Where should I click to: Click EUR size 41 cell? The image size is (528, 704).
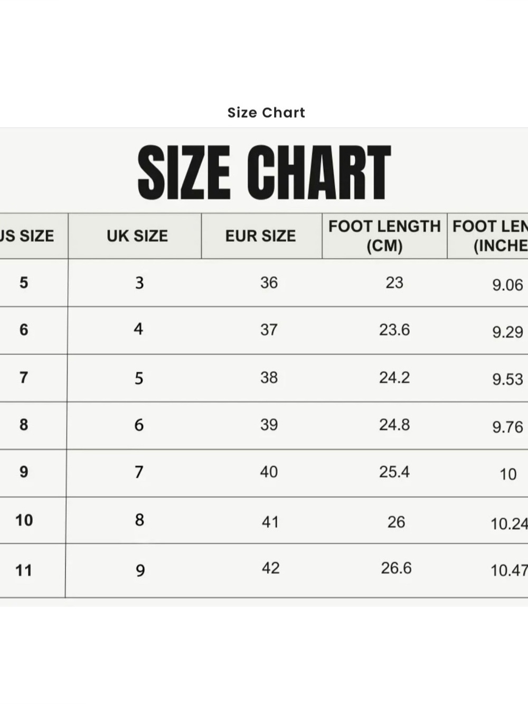point(270,522)
